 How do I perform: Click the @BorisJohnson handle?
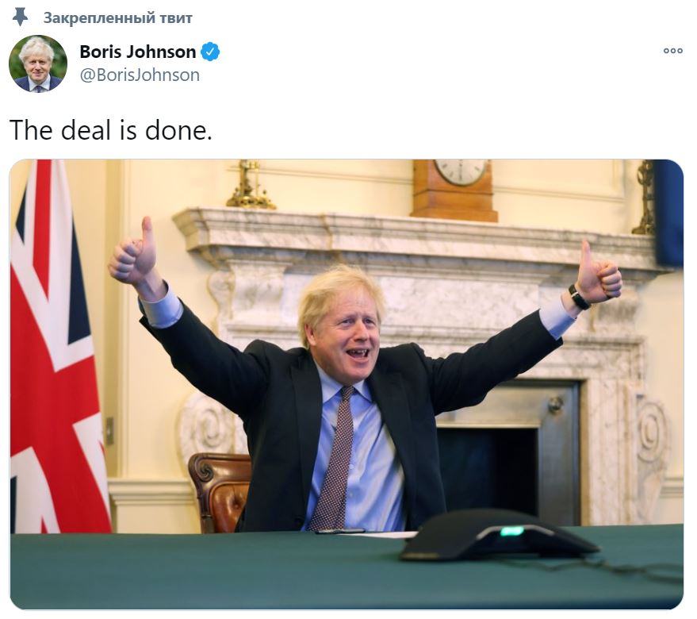(140, 75)
